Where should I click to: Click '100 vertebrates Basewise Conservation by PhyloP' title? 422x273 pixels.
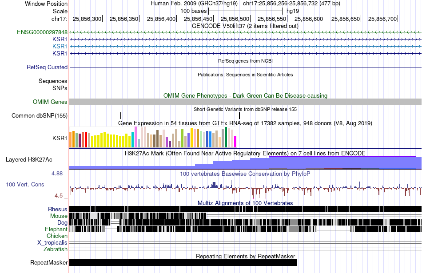coord(245,174)
